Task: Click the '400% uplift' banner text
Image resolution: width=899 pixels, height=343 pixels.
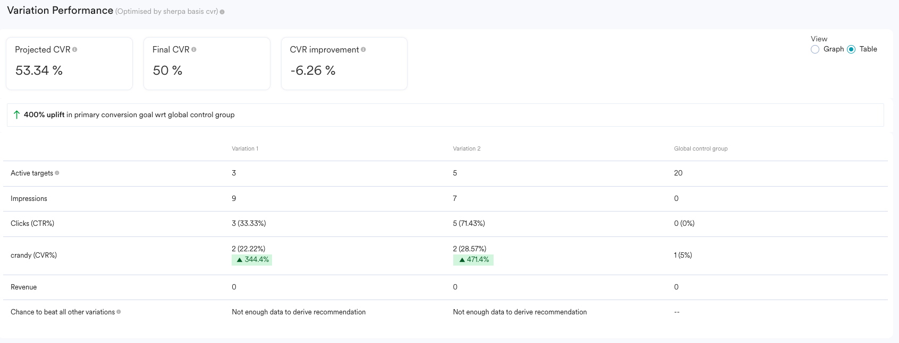Action: tap(44, 115)
